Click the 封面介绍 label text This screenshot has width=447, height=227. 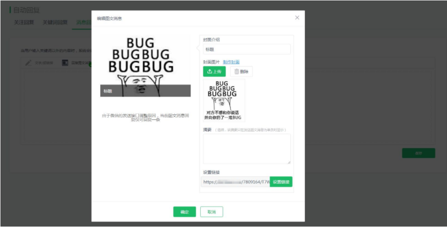[x=211, y=40]
